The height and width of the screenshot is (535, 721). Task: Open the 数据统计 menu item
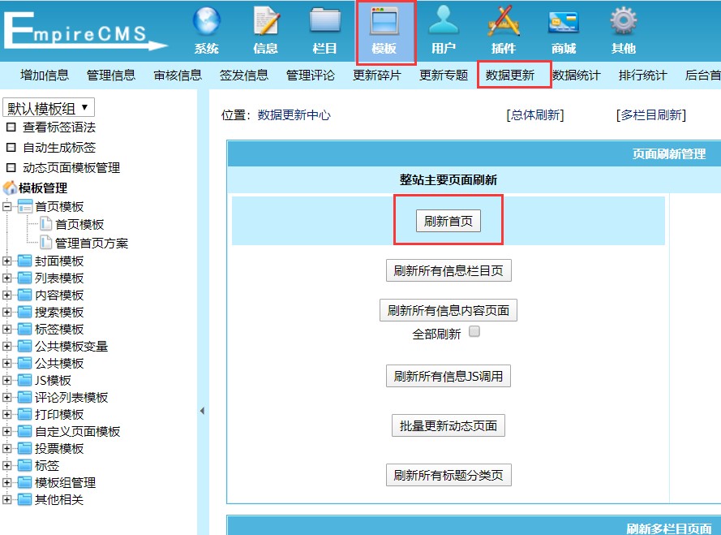tap(576, 75)
